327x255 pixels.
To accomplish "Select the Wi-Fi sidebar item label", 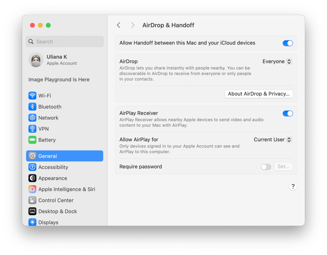I will coord(45,96).
